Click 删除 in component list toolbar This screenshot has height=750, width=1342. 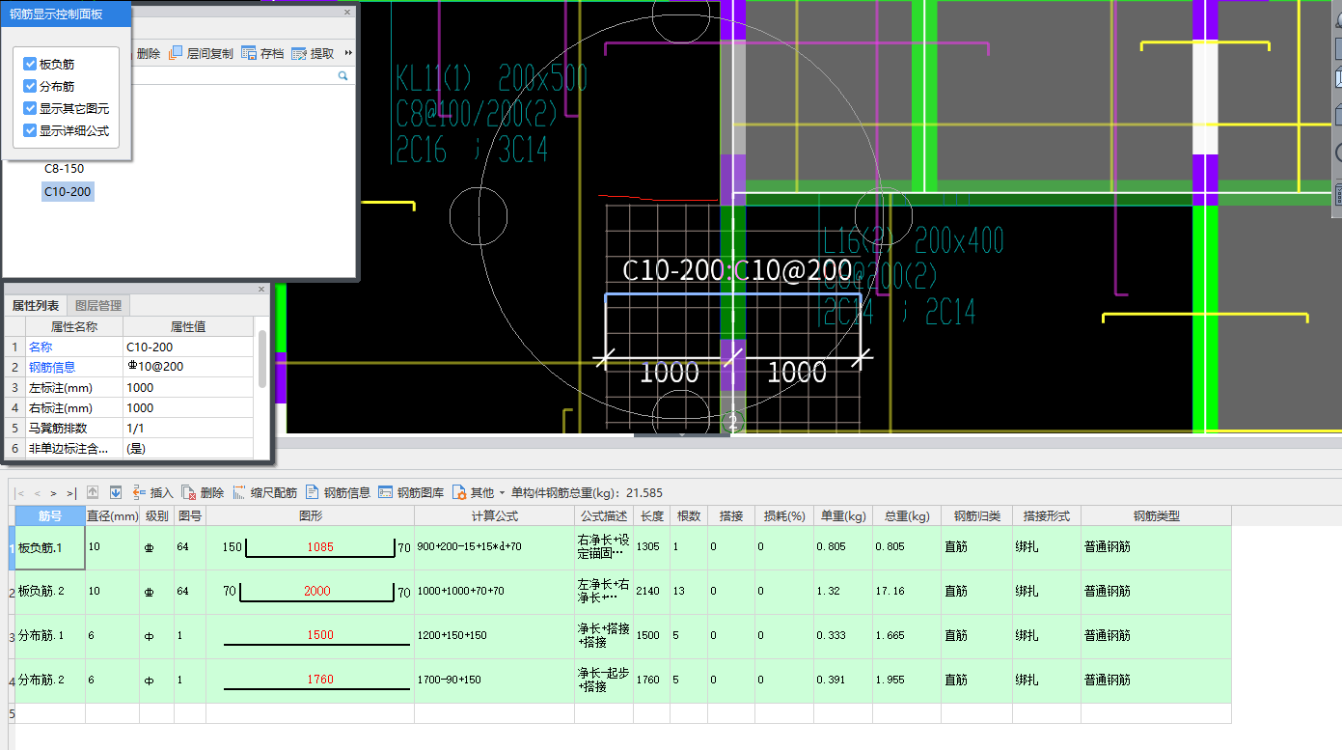click(x=149, y=54)
